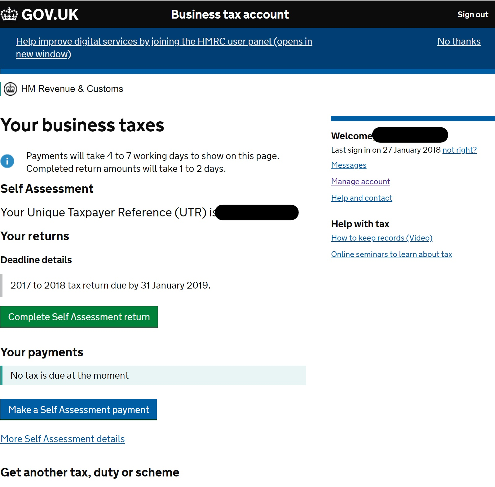Click the 'Help with tax' heading
This screenshot has width=495, height=487.
[x=360, y=224]
